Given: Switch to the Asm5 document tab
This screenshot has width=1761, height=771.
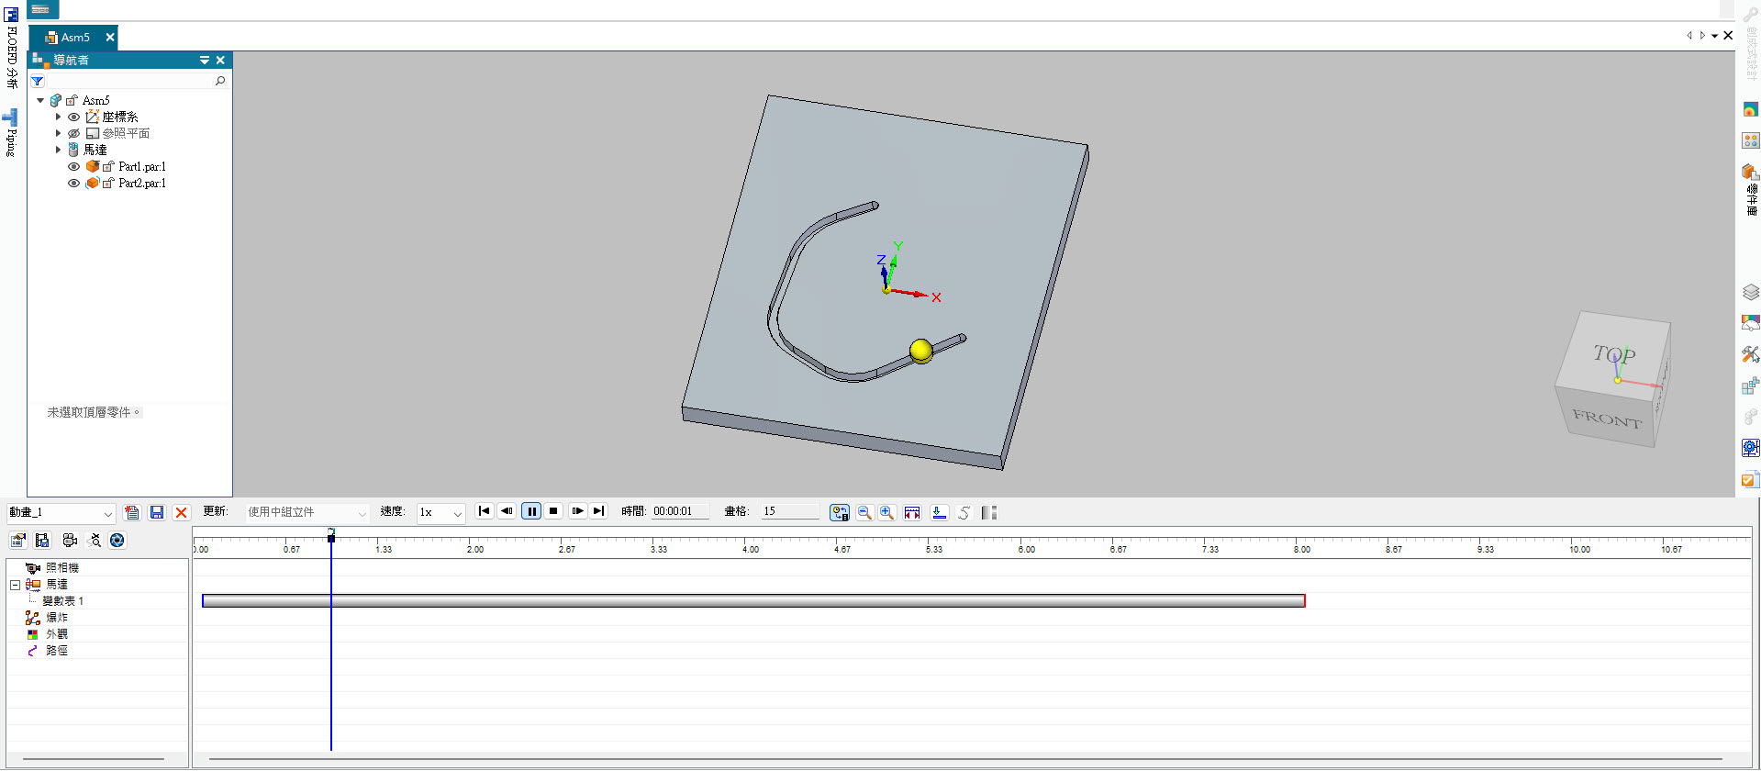Looking at the screenshot, I should [x=74, y=38].
